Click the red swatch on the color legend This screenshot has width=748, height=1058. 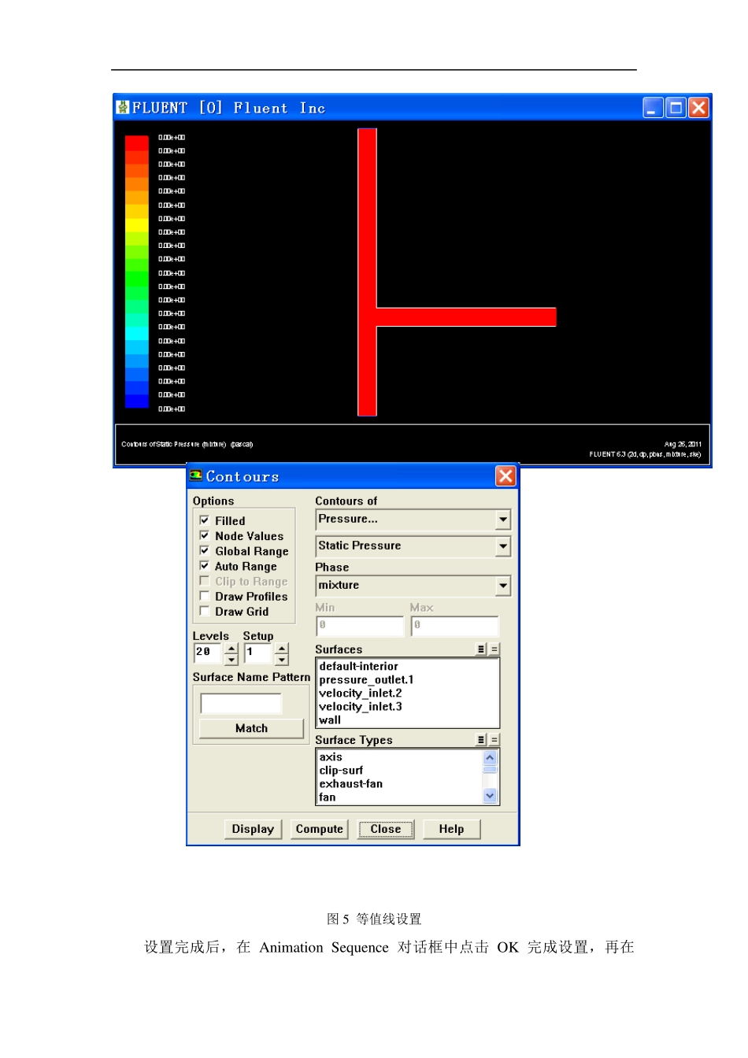coord(137,142)
